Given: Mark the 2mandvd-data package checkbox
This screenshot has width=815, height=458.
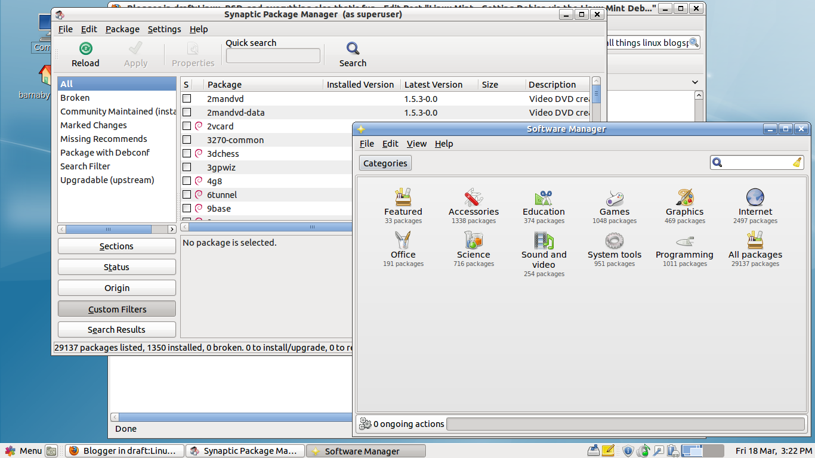Looking at the screenshot, I should point(187,112).
